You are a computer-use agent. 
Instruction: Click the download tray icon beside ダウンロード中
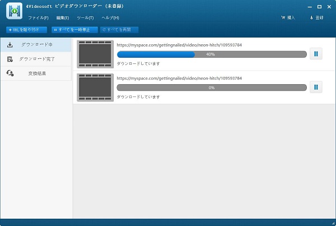[10, 45]
